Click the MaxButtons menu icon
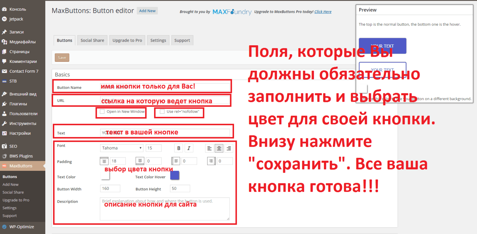The width and height of the screenshot is (477, 234). [4, 166]
